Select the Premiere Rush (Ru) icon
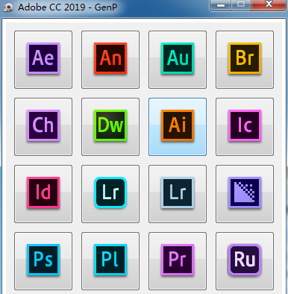 point(245,261)
